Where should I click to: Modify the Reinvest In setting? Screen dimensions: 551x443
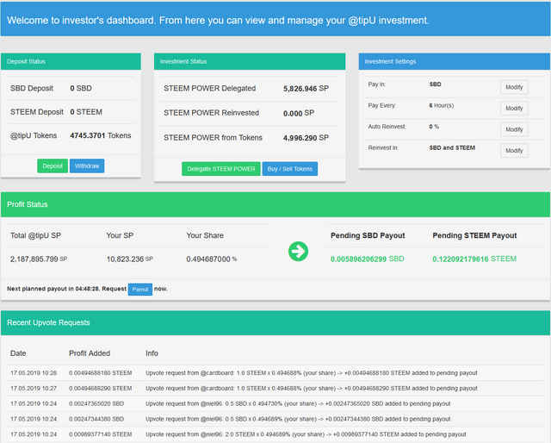514,151
